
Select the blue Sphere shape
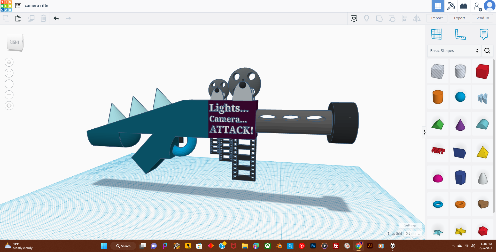coord(460,97)
